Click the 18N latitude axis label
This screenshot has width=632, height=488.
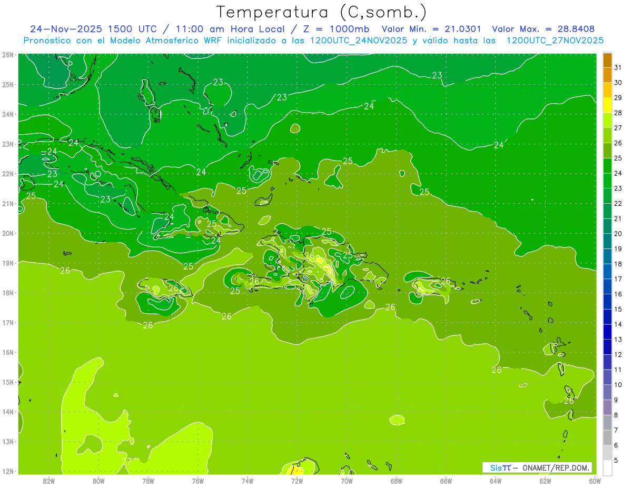pyautogui.click(x=7, y=293)
